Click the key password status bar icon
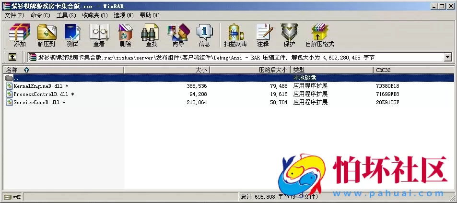 [17, 197]
